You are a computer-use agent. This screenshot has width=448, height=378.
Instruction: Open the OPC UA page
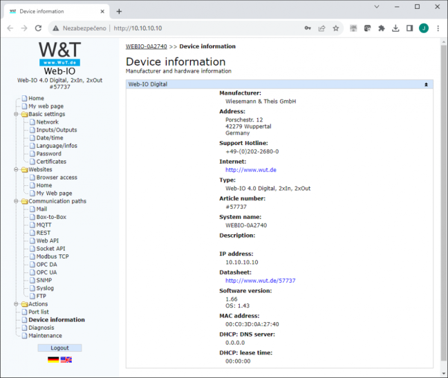pyautogui.click(x=46, y=272)
